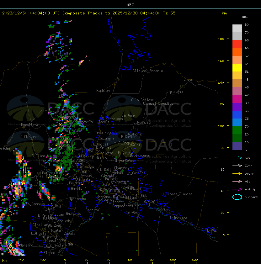
Task: Click the M_Caseros place label
Action: 137,173
